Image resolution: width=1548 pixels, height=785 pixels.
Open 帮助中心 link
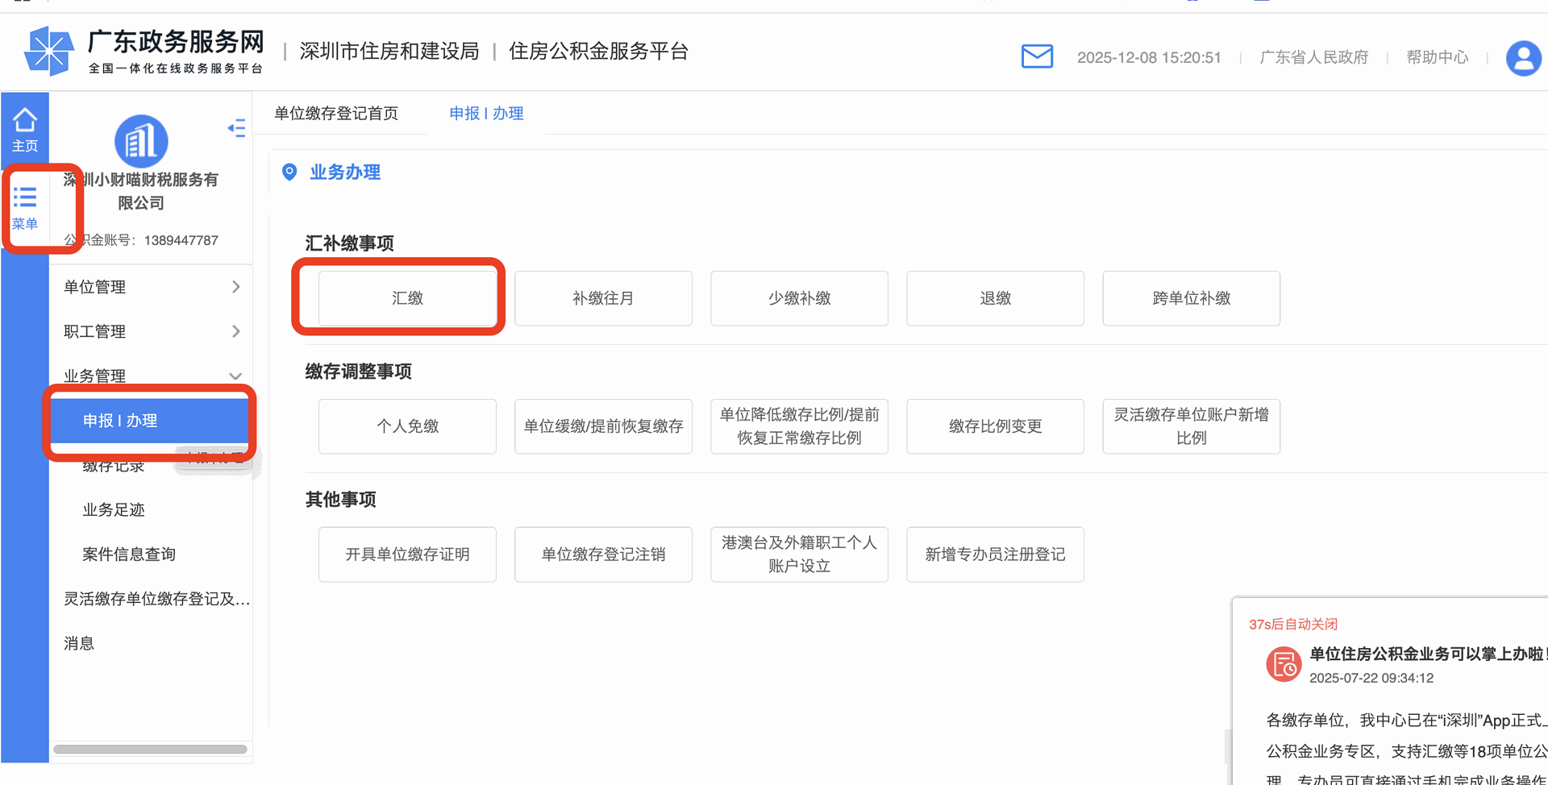click(1437, 57)
